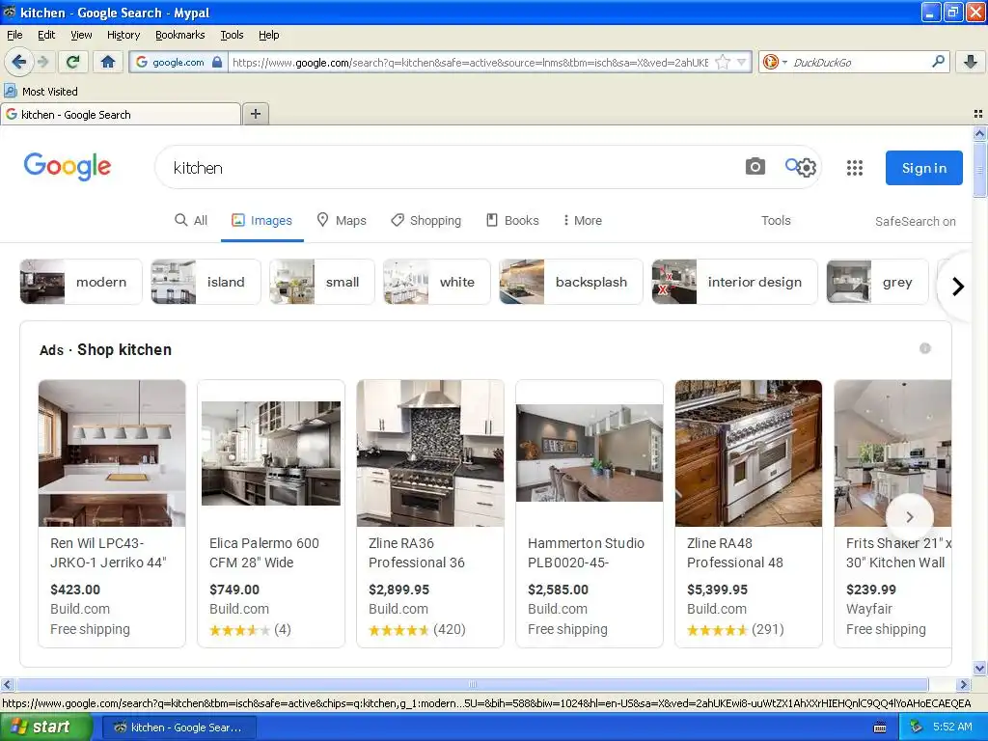
Task: Filter images by the backsplash chip
Action: tap(571, 282)
